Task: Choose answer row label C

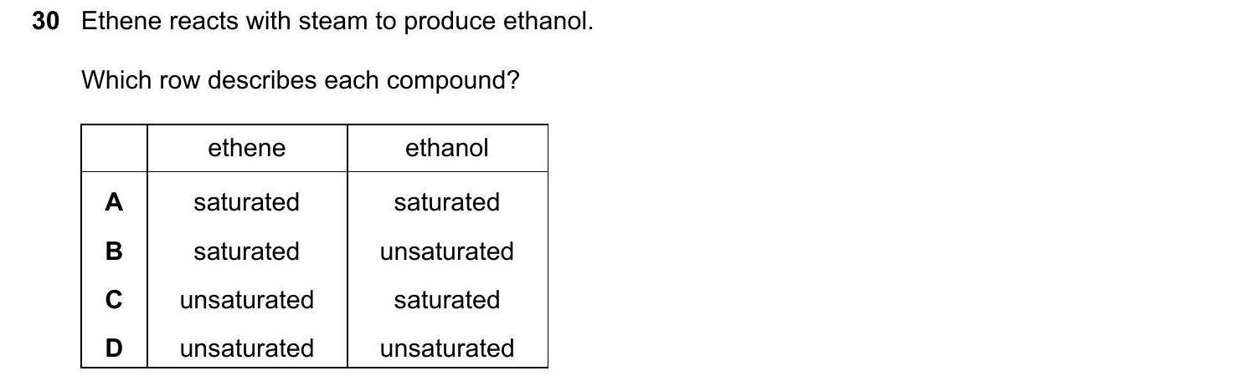Action: point(114,300)
